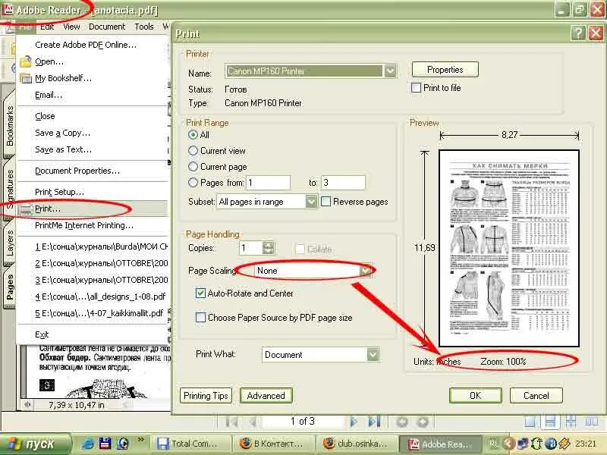Click the previous view round button
Image resolution: width=607 pixels, height=455 pixels.
tap(402, 422)
